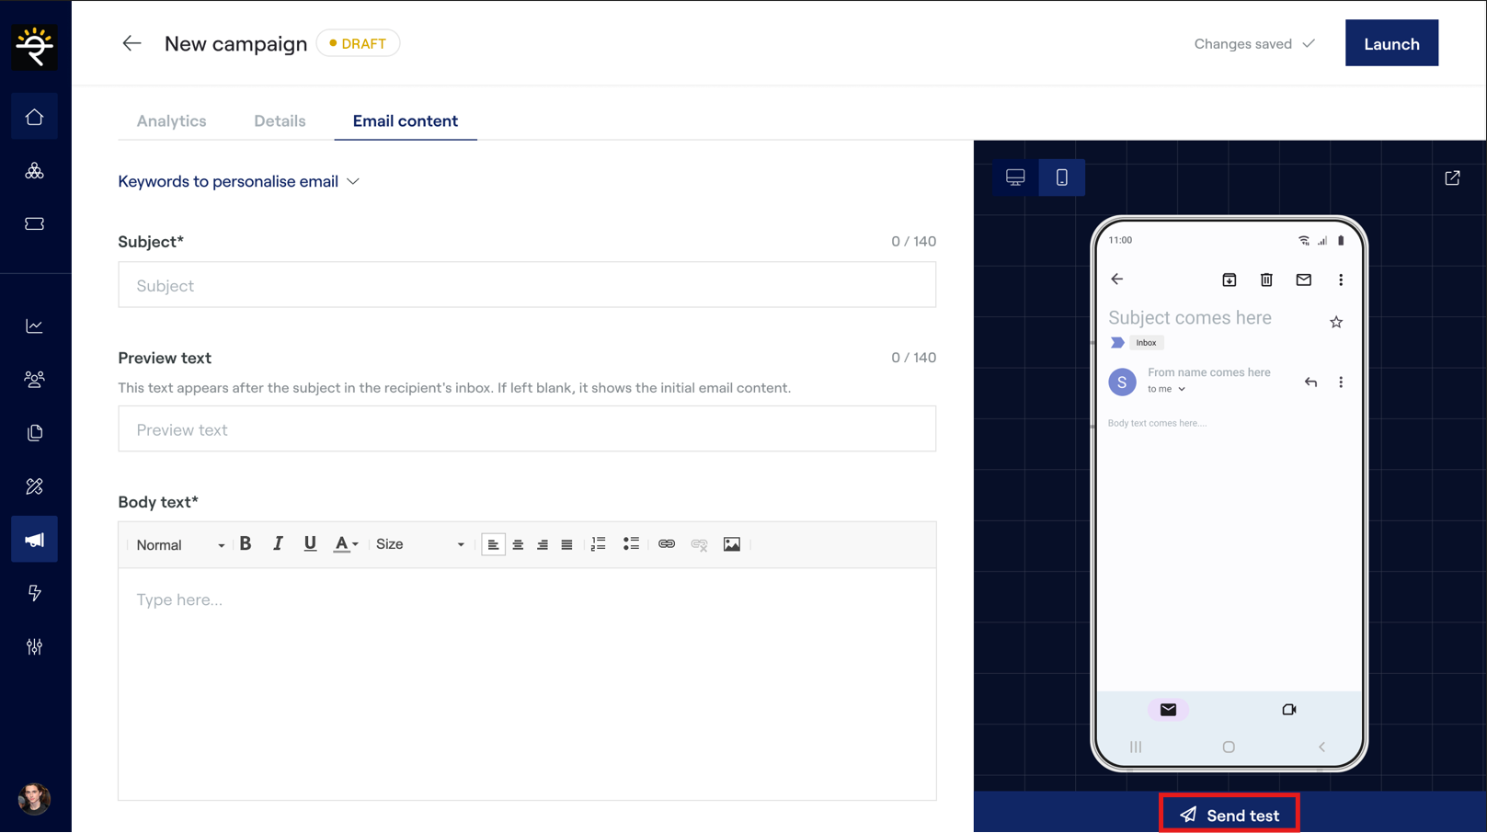Toggle align left for body text
This screenshot has width=1487, height=833.
pos(493,544)
